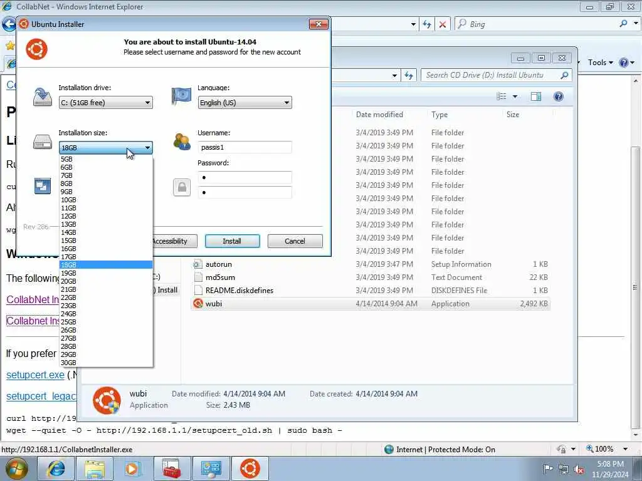Click Explorer refresh icon beside address bar
The width and height of the screenshot is (642, 481).
pos(409,75)
